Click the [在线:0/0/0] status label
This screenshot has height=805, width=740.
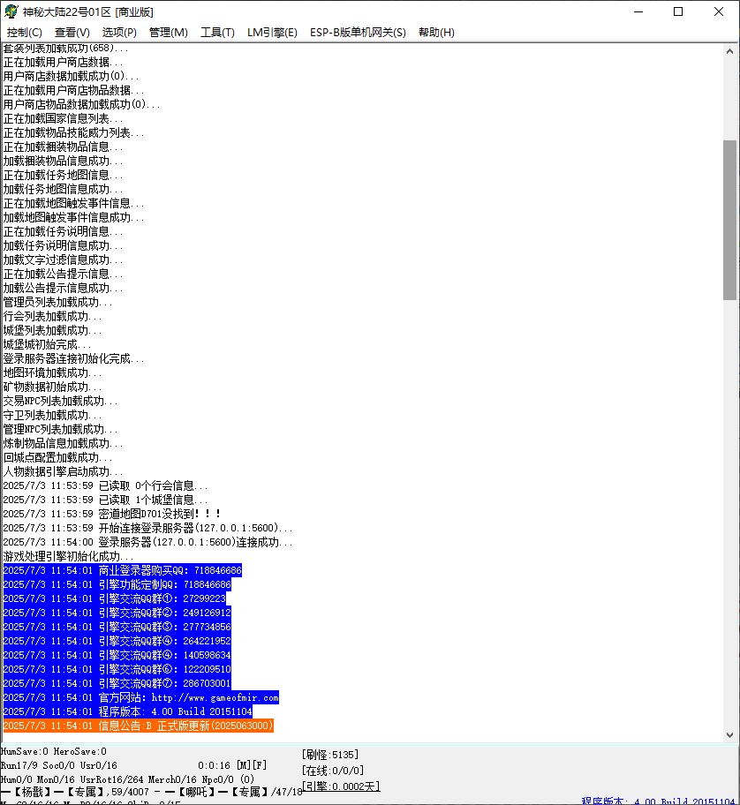332,771
